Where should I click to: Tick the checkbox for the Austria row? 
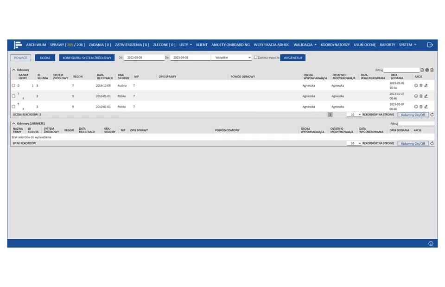(13, 86)
